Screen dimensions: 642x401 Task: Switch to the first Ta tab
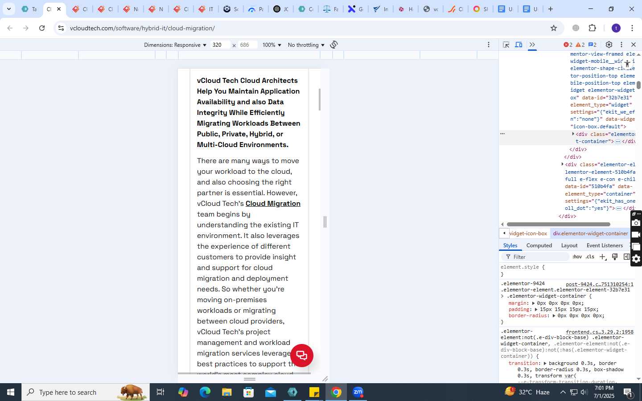(x=29, y=9)
